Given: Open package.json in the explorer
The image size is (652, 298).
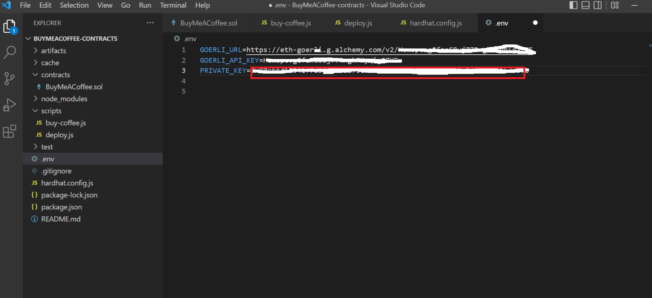Looking at the screenshot, I should (61, 207).
